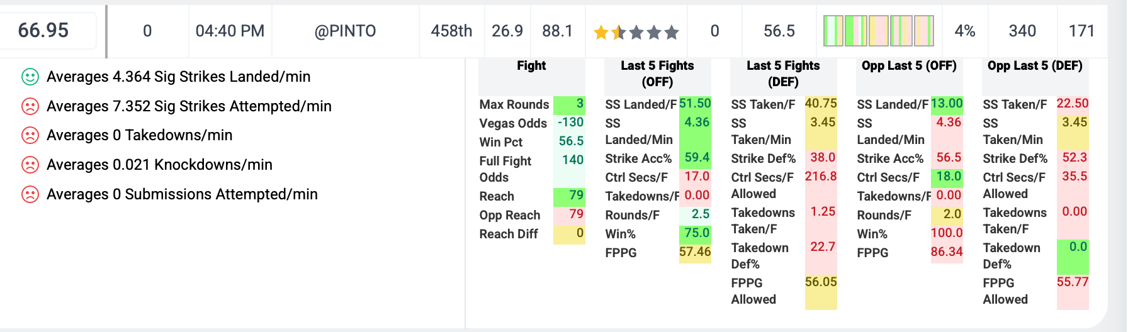Click the first gold star in rating
1128x332 pixels.
tap(601, 32)
